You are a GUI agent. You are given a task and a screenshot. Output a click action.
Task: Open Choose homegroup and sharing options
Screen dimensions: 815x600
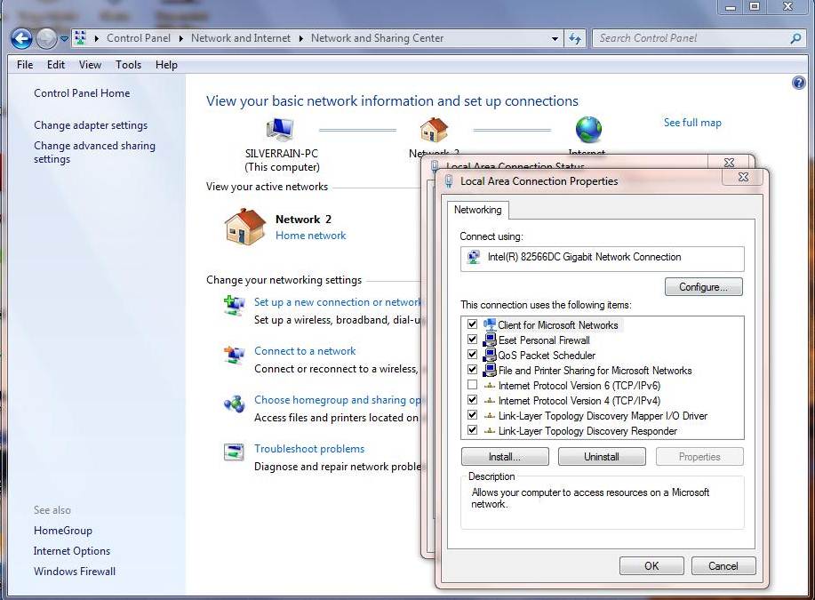click(x=338, y=400)
